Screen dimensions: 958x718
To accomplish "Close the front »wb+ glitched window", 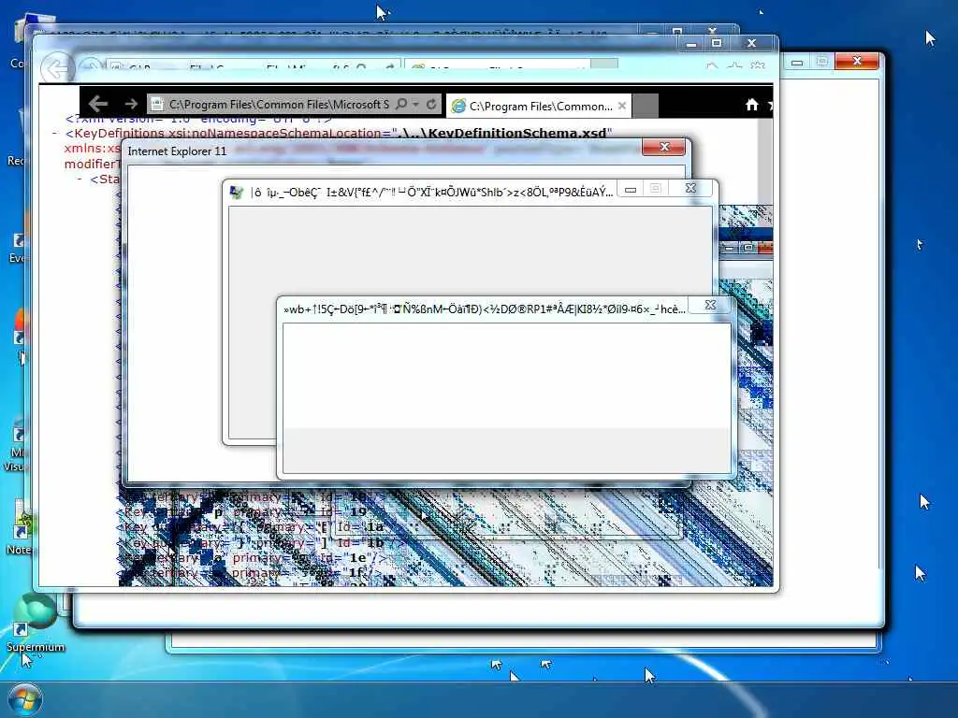I will [x=710, y=305].
